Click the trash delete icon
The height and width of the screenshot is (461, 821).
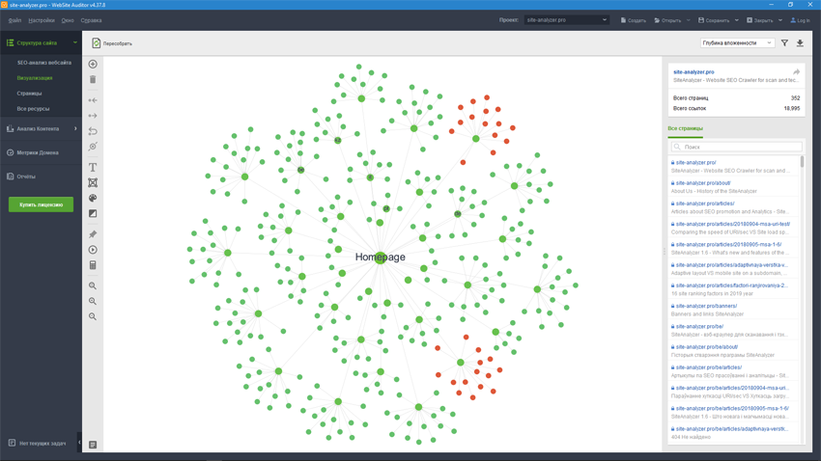pos(93,79)
